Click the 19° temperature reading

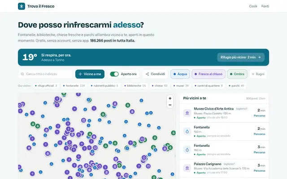[30, 57]
